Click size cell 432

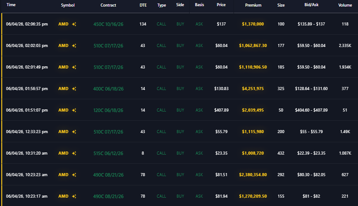[x=281, y=153]
